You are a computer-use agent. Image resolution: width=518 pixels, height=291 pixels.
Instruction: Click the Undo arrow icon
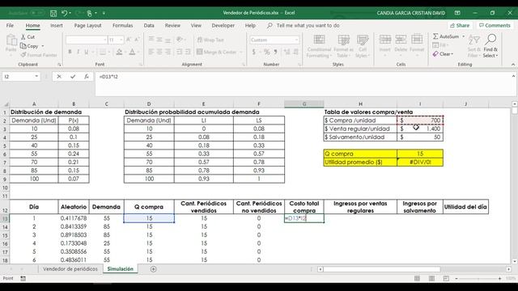point(65,13)
